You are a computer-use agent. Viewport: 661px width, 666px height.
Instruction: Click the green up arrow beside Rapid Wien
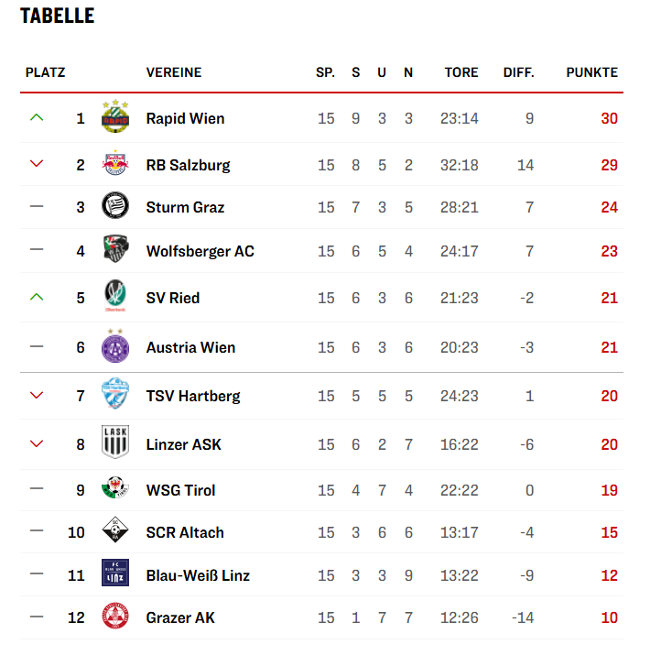37,118
